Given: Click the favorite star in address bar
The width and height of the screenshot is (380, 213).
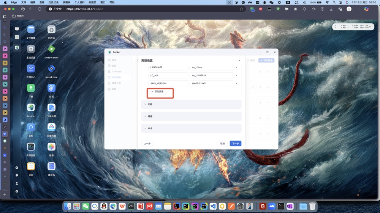Looking at the screenshot, I should 241,9.
